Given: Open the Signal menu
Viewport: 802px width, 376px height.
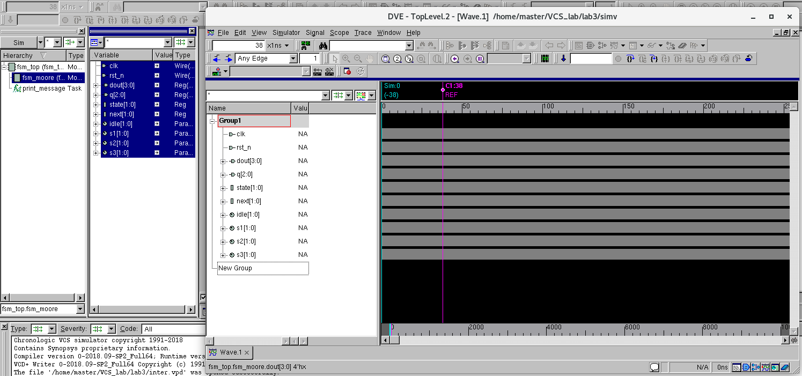Looking at the screenshot, I should tap(315, 33).
